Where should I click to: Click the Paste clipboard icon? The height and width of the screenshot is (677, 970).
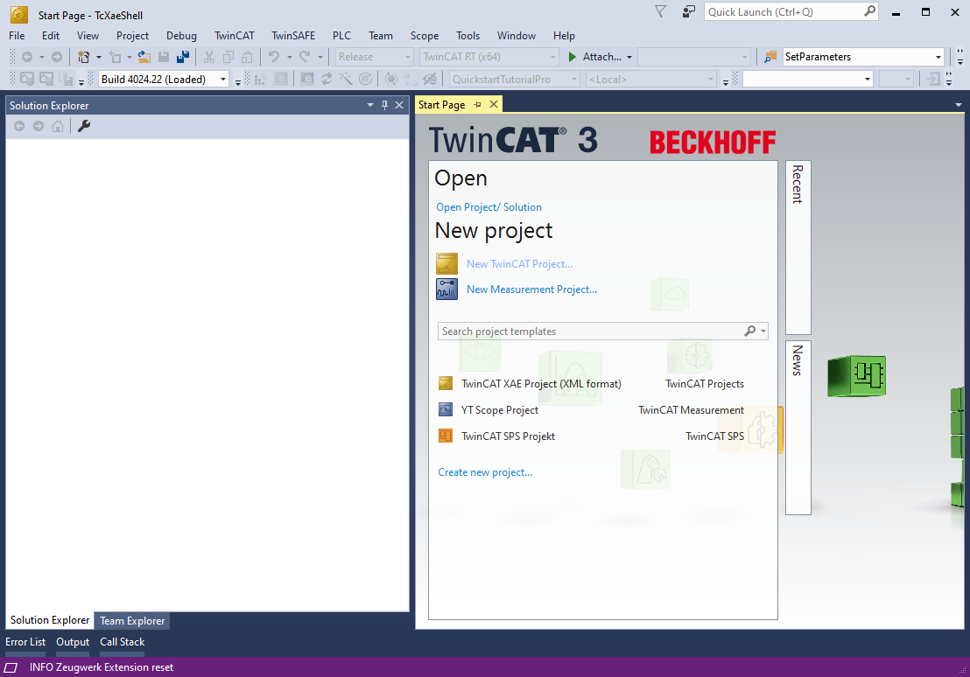pyautogui.click(x=247, y=57)
